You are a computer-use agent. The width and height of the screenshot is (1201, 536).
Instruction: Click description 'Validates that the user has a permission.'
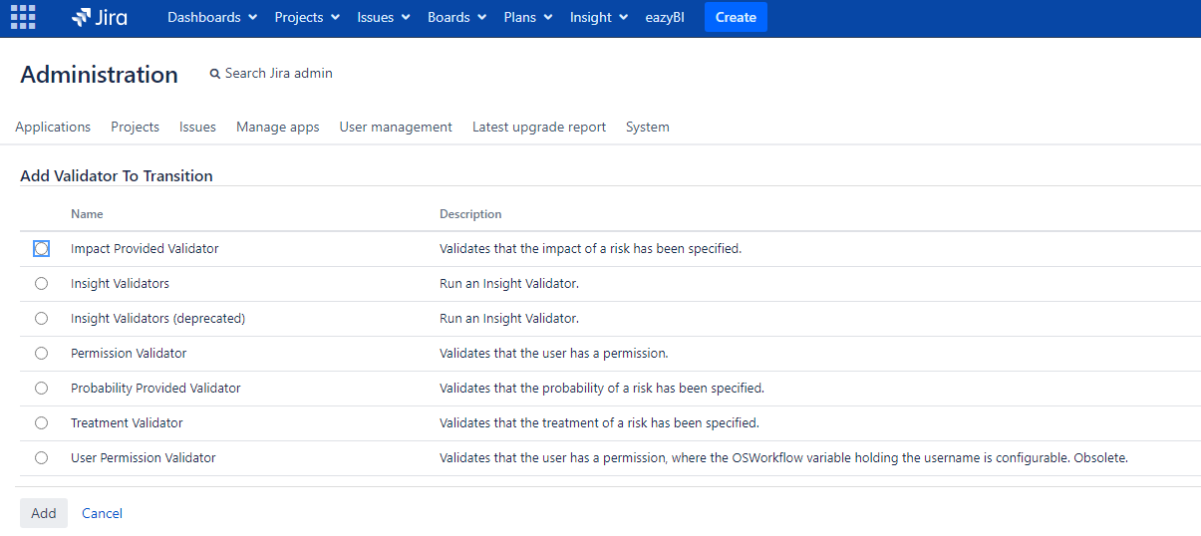(x=554, y=354)
